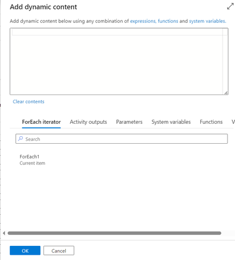Click the resize grip of expression editor
The width and height of the screenshot is (235, 260).
click(x=226, y=93)
